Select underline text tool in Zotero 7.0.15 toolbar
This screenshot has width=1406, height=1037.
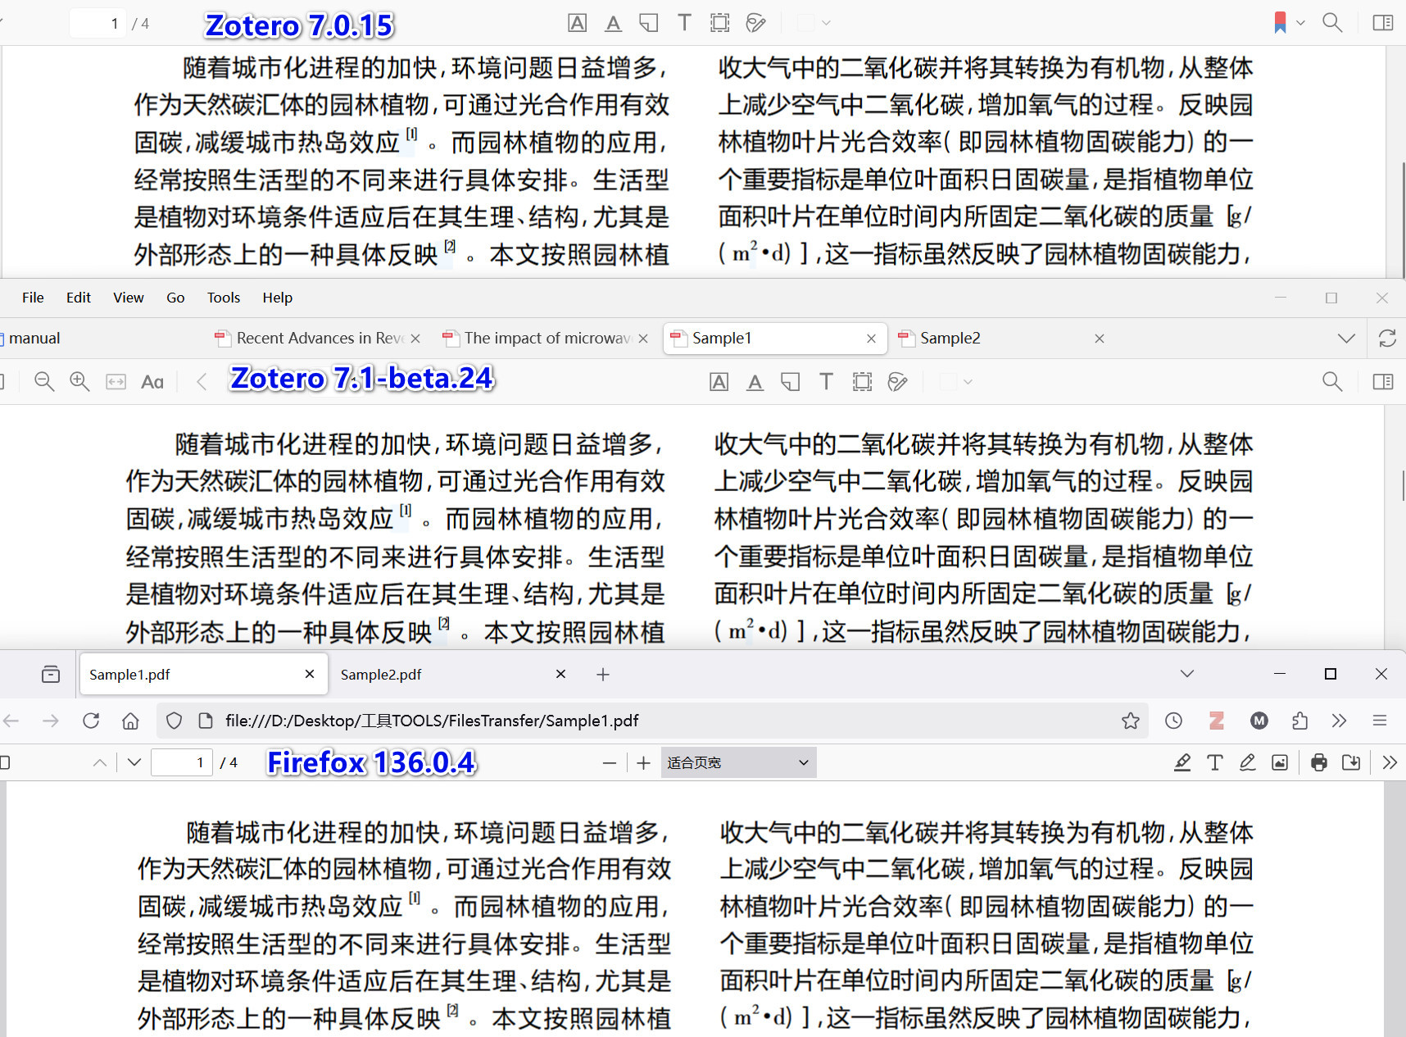[x=613, y=23]
